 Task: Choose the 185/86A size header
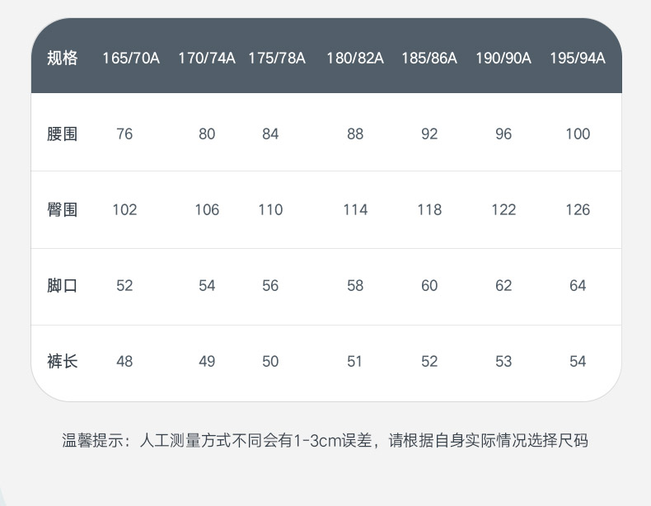[429, 59]
